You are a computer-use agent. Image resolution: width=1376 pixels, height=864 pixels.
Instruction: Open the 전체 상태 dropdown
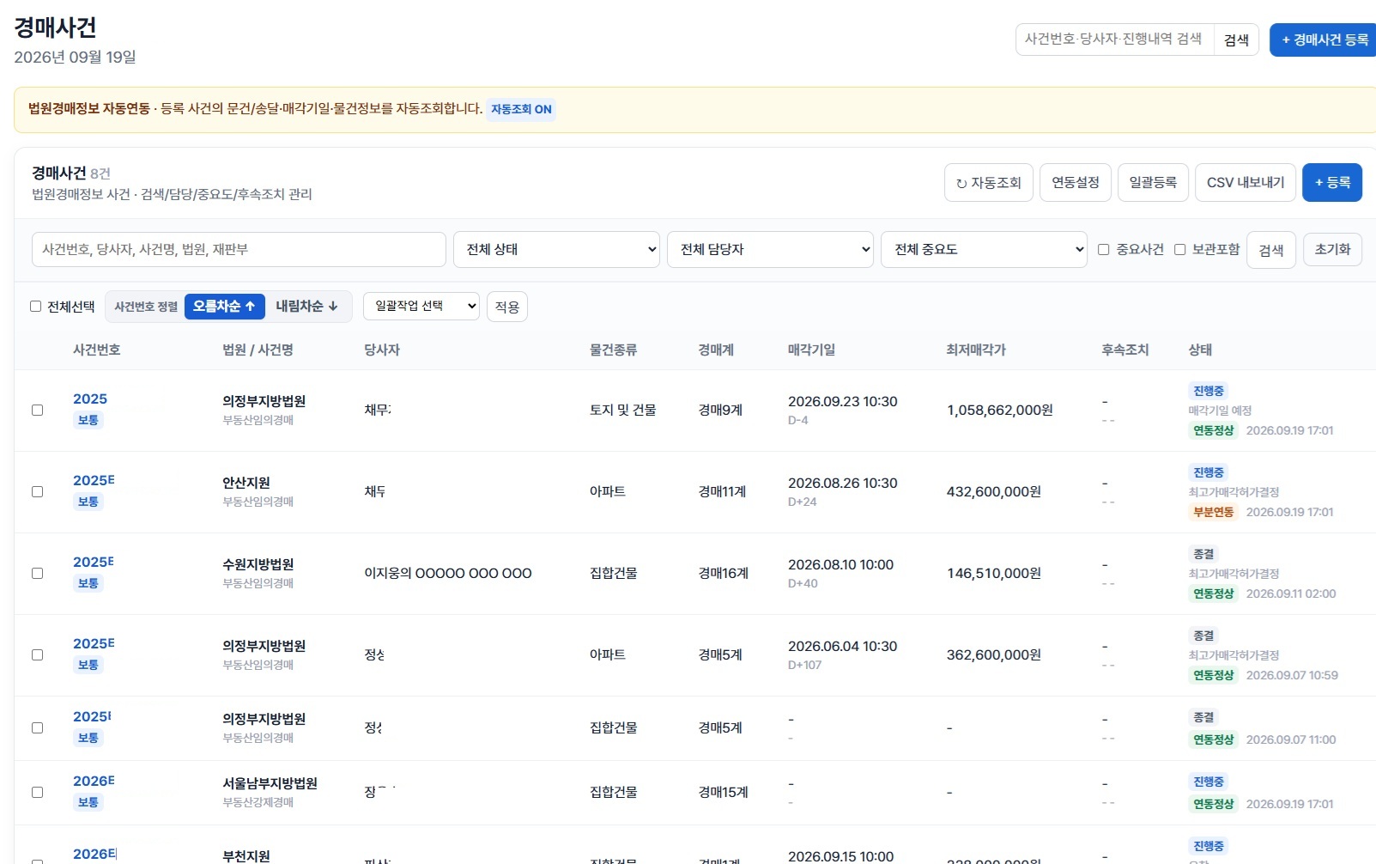pos(556,249)
